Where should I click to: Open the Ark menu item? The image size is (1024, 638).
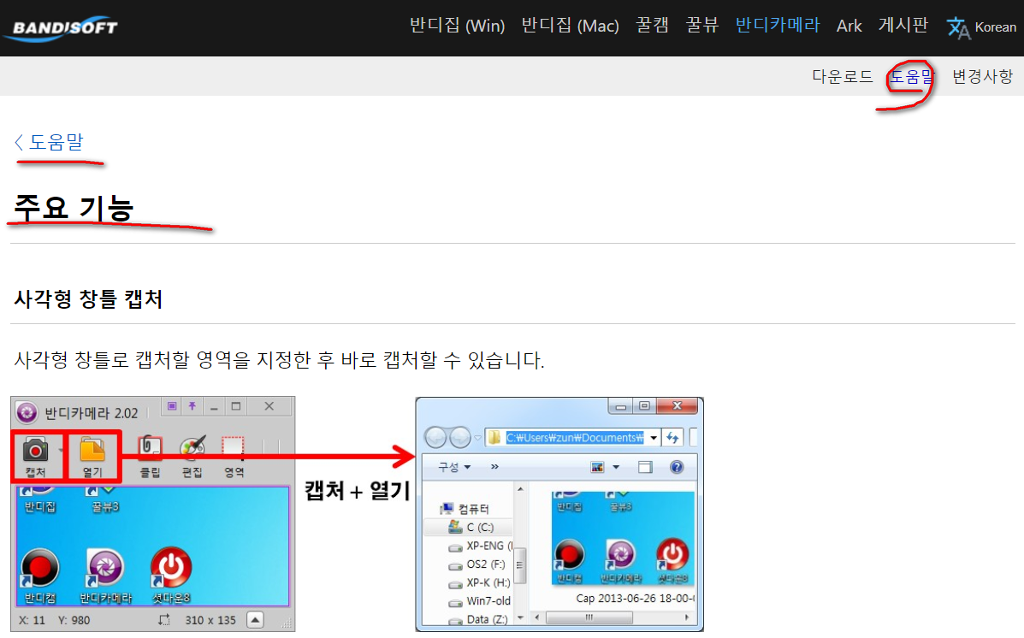(849, 27)
